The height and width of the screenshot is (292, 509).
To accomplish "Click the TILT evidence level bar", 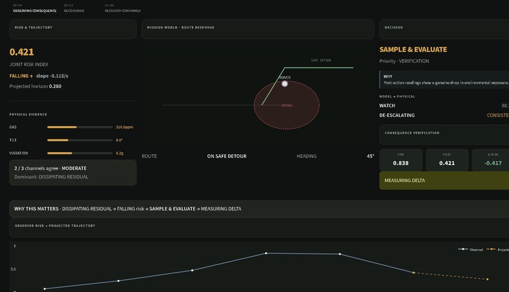I will point(80,140).
